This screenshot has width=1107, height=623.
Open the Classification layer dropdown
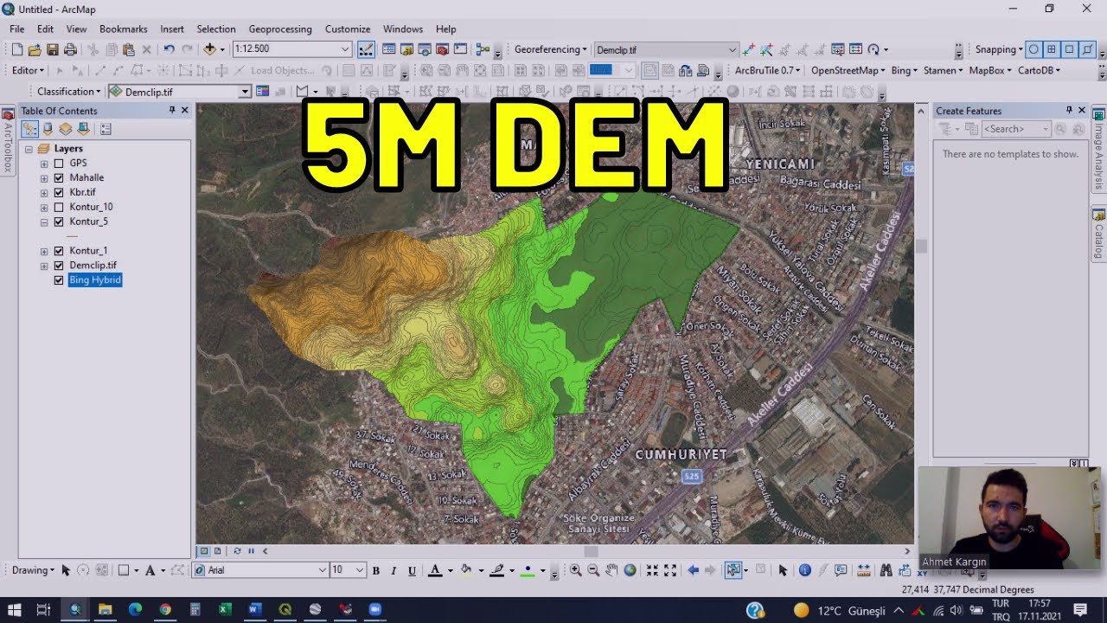pos(245,91)
